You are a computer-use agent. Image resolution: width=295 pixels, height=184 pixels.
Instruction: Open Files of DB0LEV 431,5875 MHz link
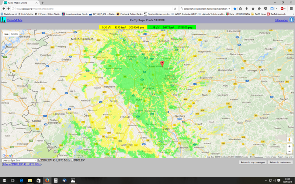(x=22, y=164)
